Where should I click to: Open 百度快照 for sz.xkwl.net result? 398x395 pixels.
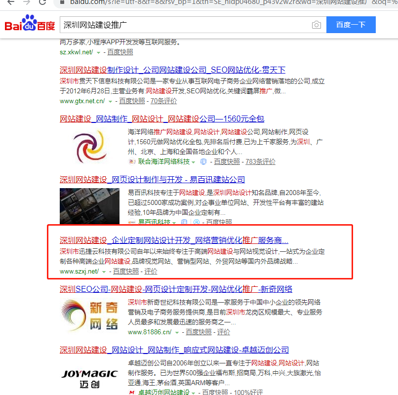pyautogui.click(x=120, y=52)
